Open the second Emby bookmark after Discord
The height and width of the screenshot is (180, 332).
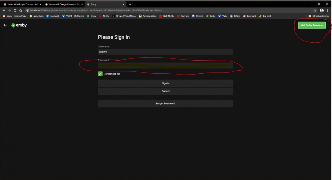point(211,16)
